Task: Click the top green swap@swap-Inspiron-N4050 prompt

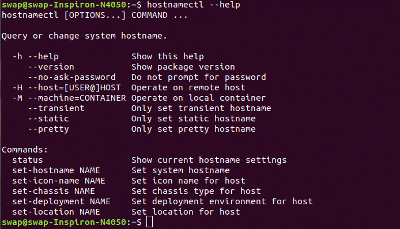Action: (64, 5)
